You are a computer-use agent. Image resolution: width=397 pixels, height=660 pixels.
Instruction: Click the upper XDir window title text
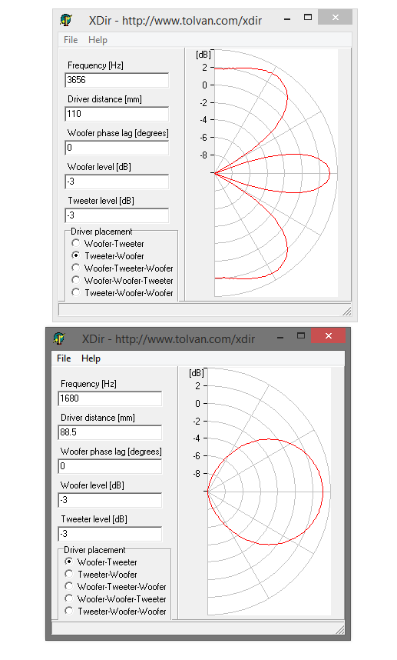click(x=175, y=20)
